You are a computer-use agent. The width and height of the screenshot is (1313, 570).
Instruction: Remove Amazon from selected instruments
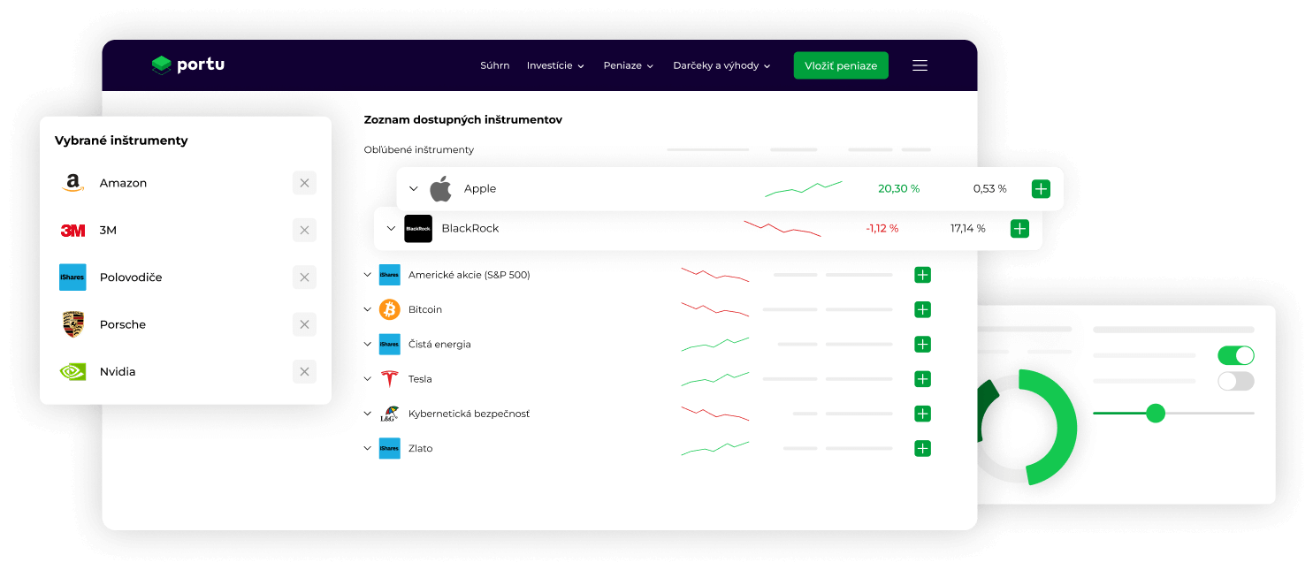click(x=304, y=183)
